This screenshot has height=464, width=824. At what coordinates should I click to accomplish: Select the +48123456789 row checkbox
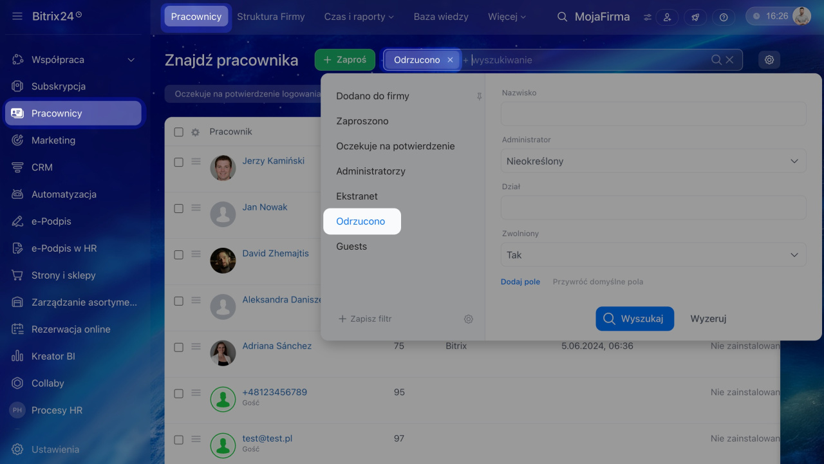coord(178,394)
